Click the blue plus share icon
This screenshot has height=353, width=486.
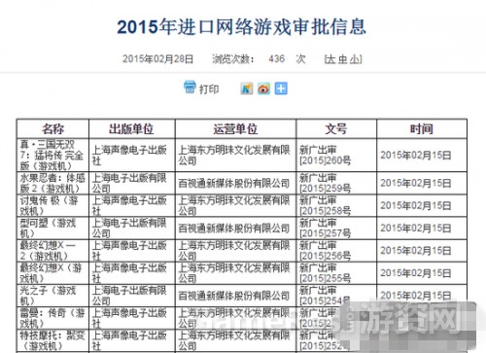point(281,88)
